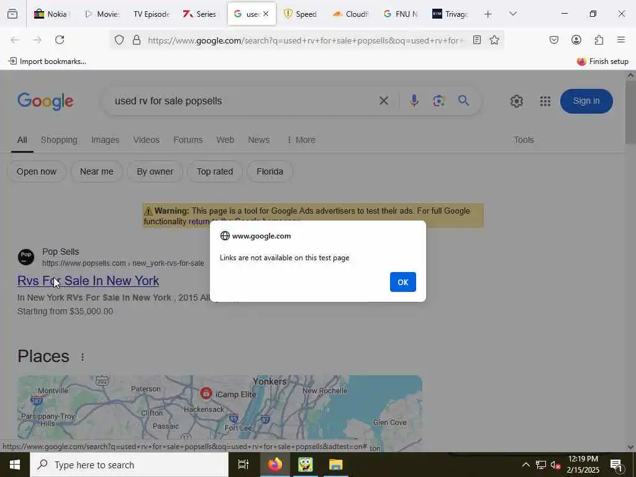The height and width of the screenshot is (477, 636).
Task: Open Task View on the taskbar
Action: point(243,465)
